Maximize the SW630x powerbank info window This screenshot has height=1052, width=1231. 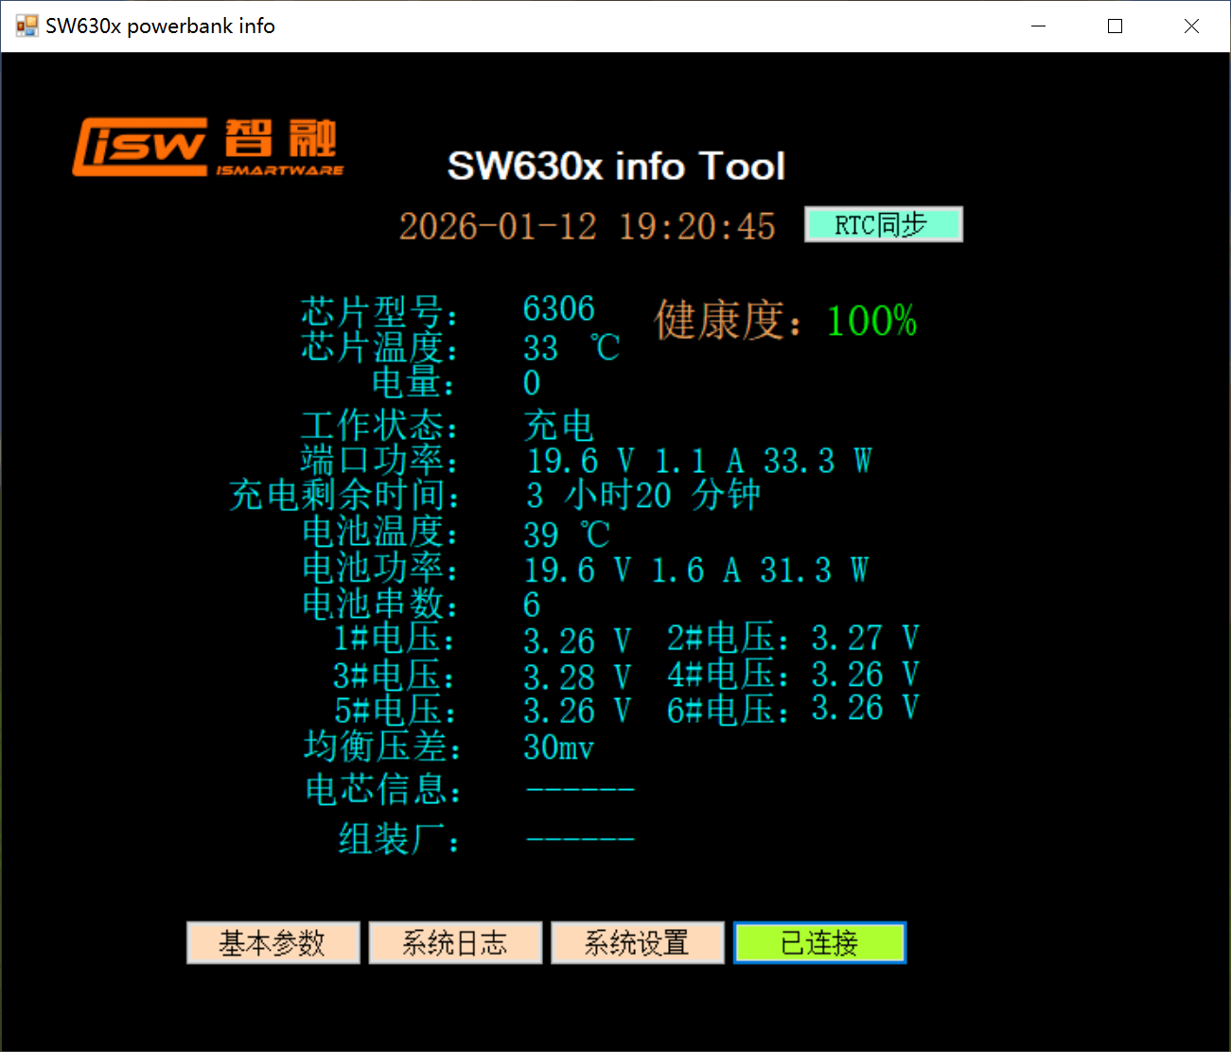[1115, 26]
